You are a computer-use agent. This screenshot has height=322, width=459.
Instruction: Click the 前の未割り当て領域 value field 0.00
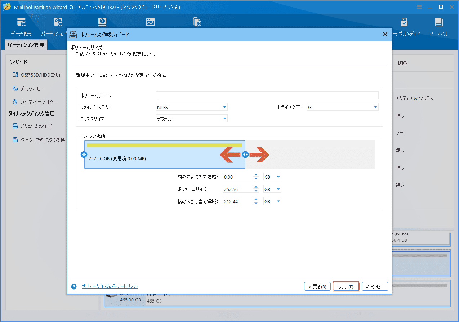pos(237,177)
